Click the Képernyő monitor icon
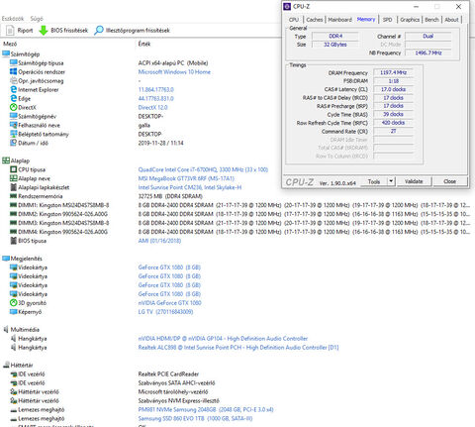The image size is (475, 427). (x=14, y=312)
